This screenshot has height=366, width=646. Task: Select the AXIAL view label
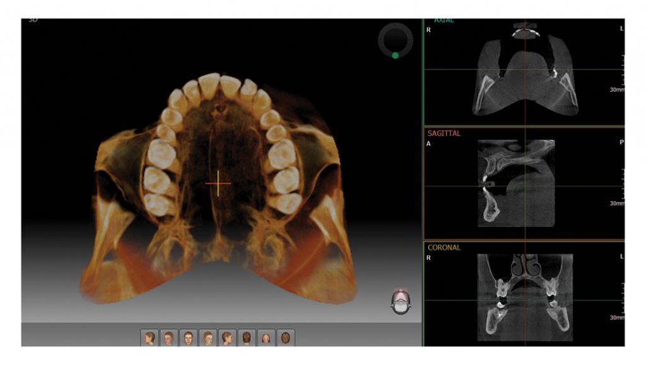(443, 21)
